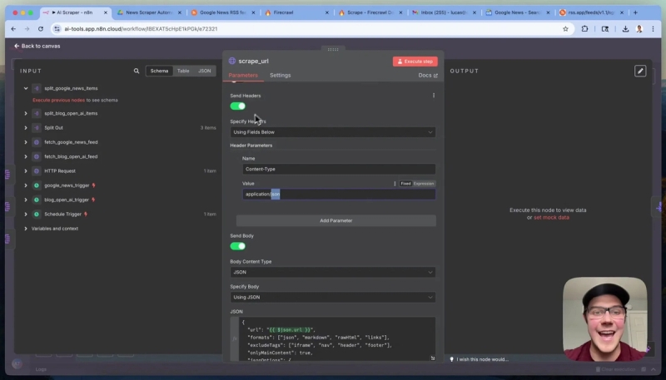Switch Value field to Fixed mode
The image size is (666, 380).
[x=405, y=184]
